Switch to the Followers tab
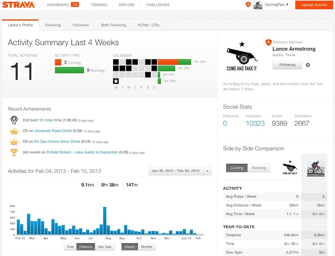Image resolution: width=335 pixels, height=256 pixels. [80, 25]
